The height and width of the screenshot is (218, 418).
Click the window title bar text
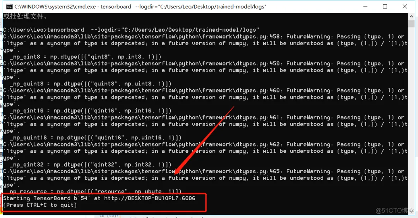[140, 7]
